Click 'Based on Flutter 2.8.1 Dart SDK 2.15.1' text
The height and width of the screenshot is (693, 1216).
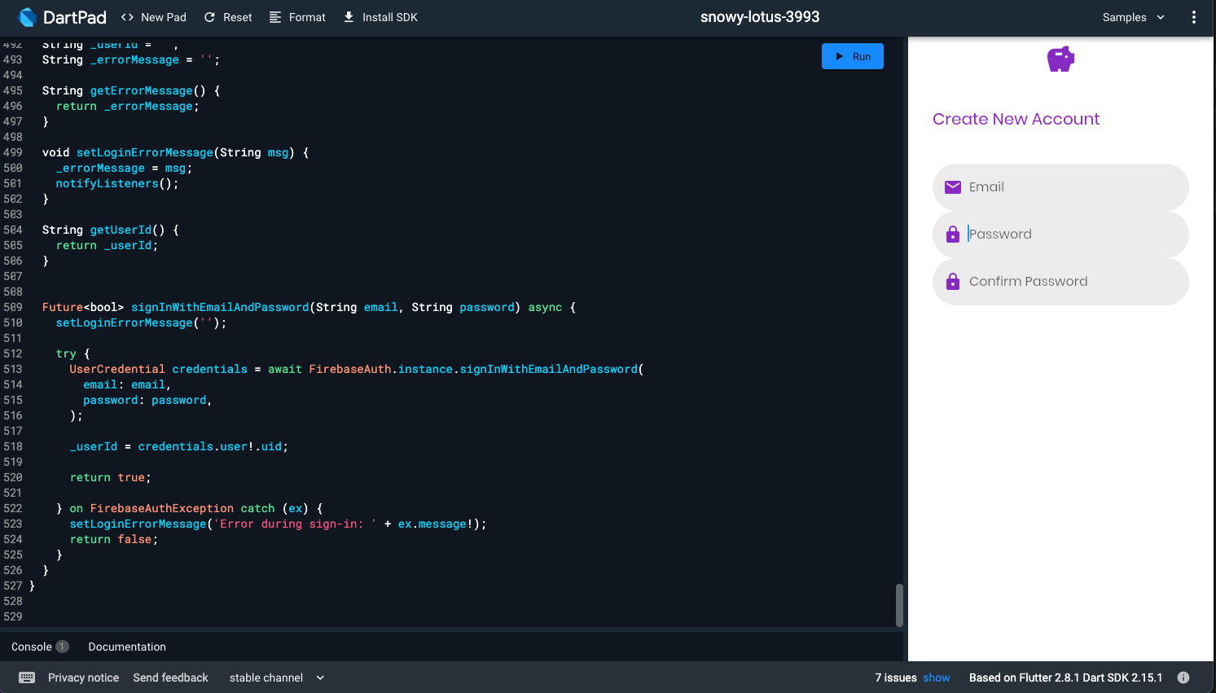click(x=1065, y=678)
